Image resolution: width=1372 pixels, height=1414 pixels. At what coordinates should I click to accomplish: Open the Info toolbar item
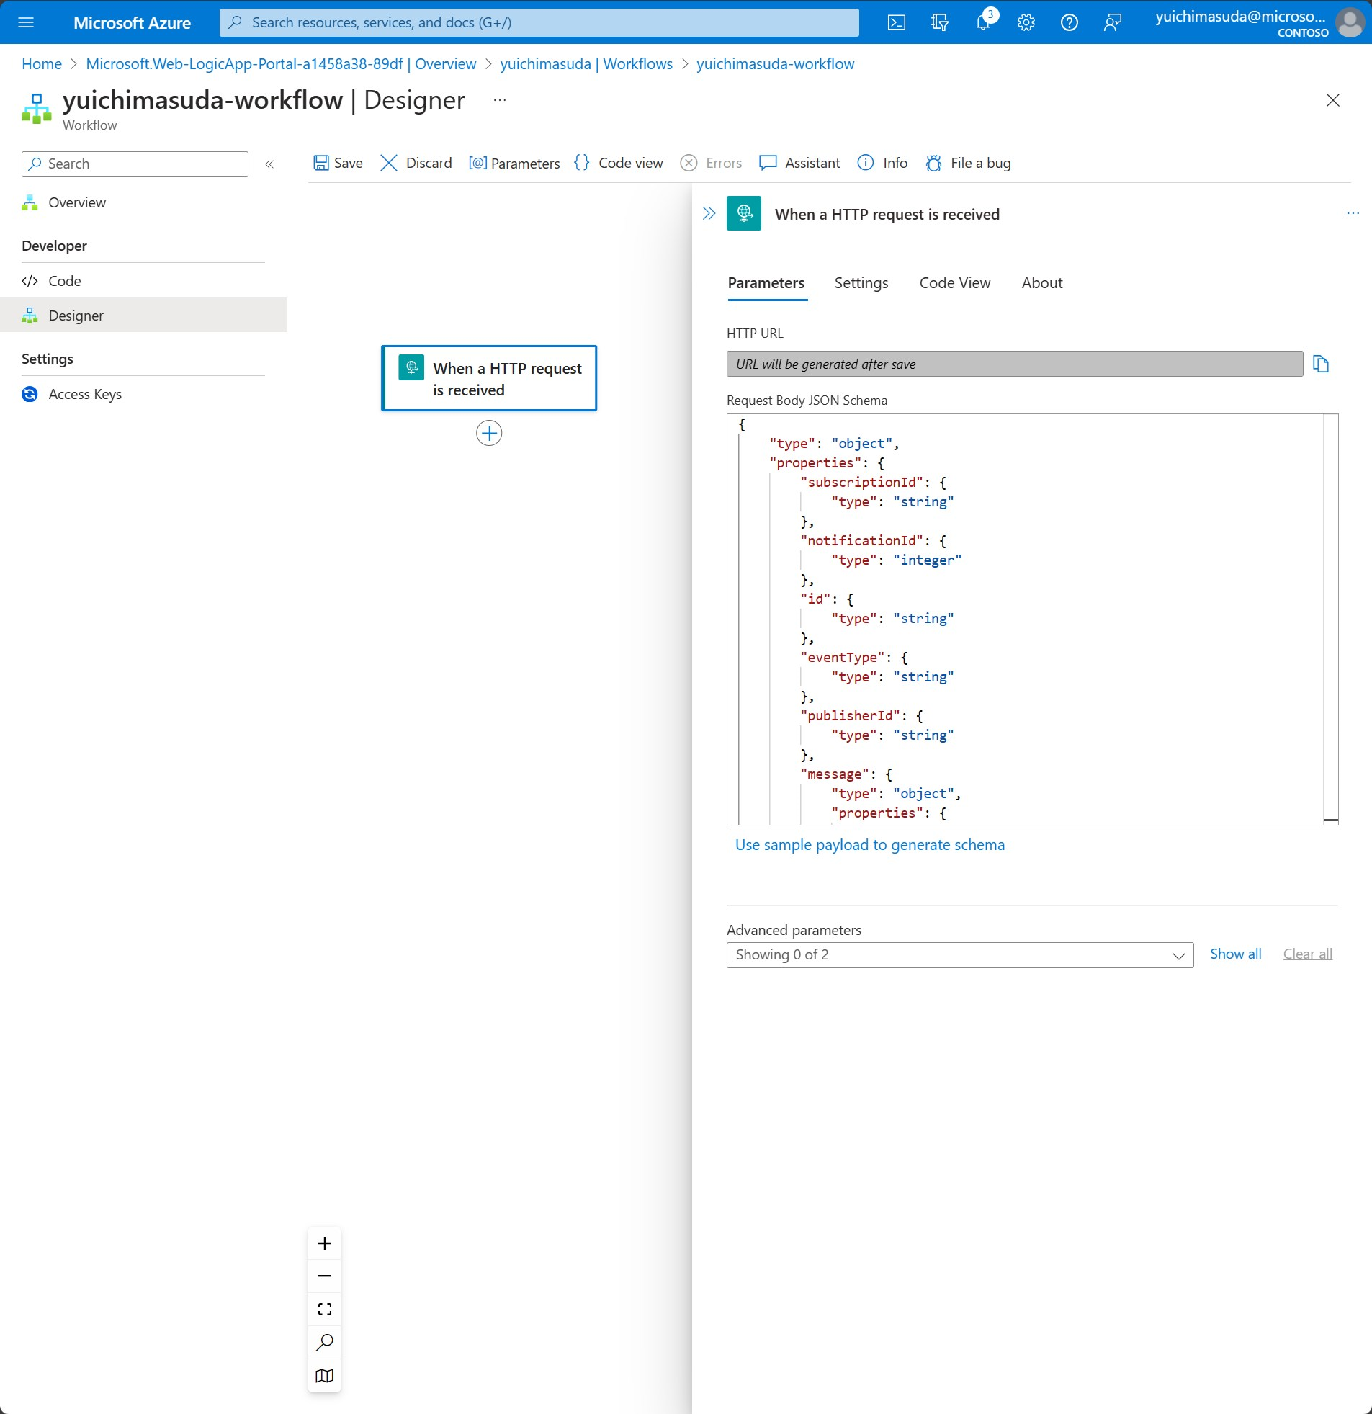click(x=882, y=163)
